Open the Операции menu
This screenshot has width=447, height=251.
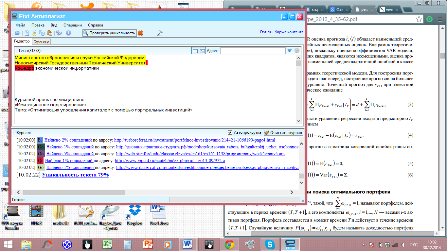click(73, 25)
